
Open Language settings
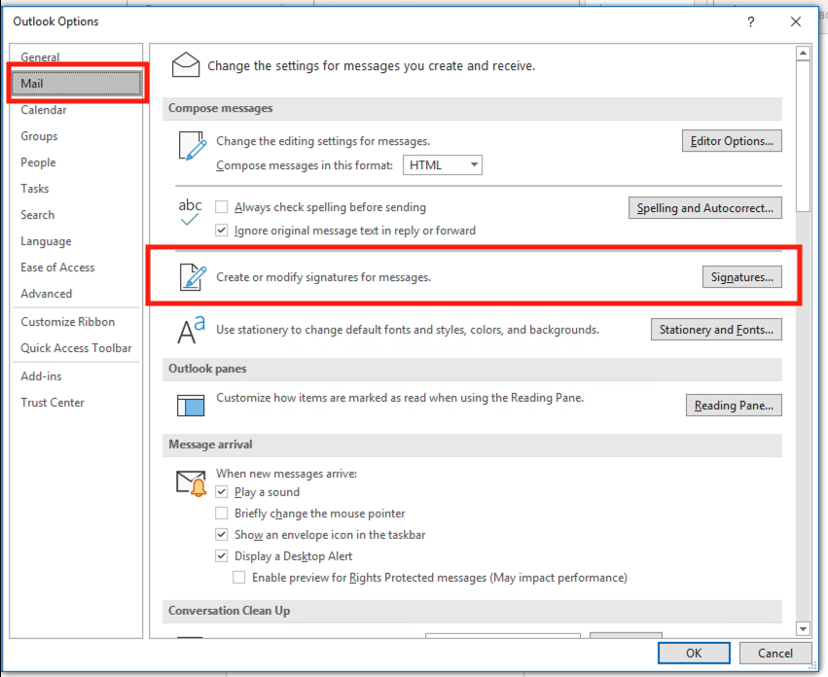click(76, 241)
